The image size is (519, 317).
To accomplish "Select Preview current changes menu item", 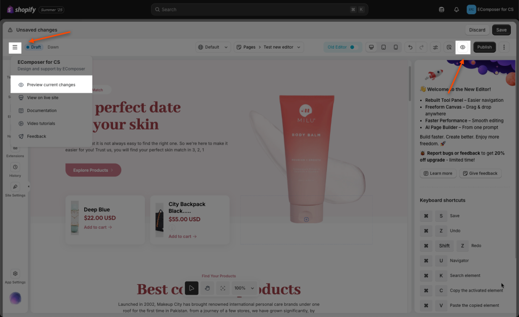I will point(51,85).
